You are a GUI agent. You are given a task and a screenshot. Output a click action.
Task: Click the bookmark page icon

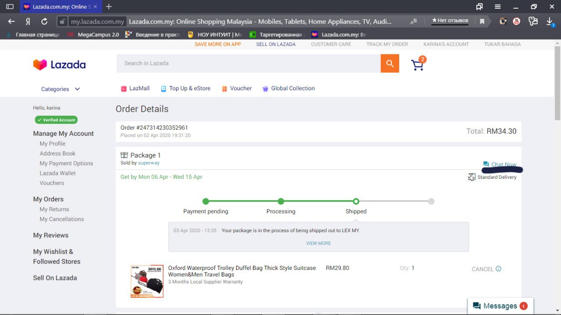pyautogui.click(x=482, y=21)
